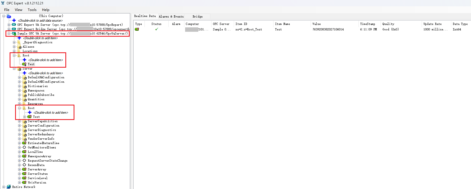Viewport: 471px width, 189px height.
Task: Click the Entire Network globe icon
Action: (x=9, y=187)
